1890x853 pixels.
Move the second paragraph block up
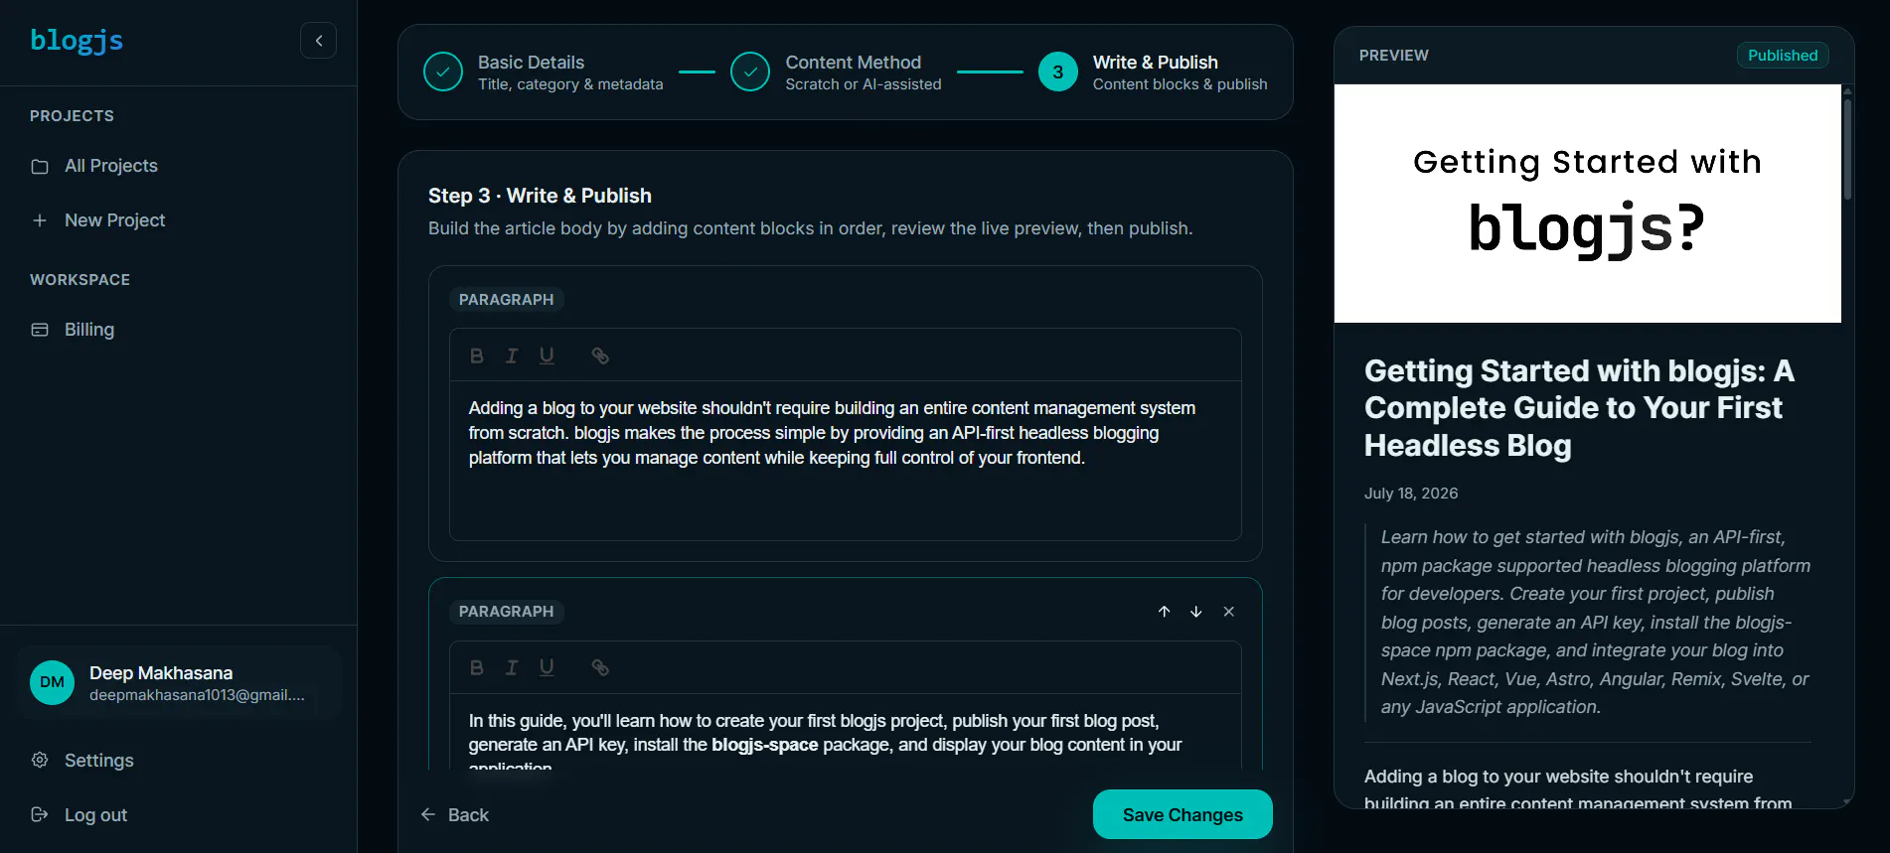click(1164, 612)
